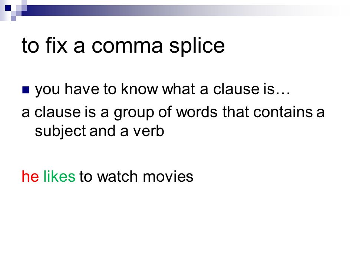
Task: Click the light purple square in header decoration
Action: click(x=13, y=19)
